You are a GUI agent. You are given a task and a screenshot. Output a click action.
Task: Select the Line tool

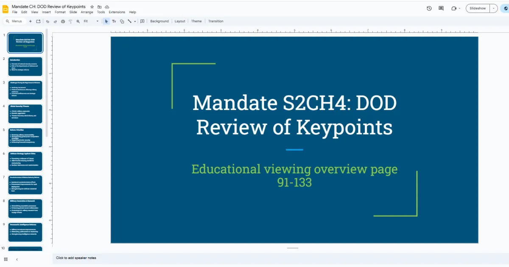129,21
